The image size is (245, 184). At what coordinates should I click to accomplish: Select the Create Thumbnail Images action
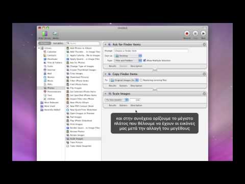click(83, 70)
